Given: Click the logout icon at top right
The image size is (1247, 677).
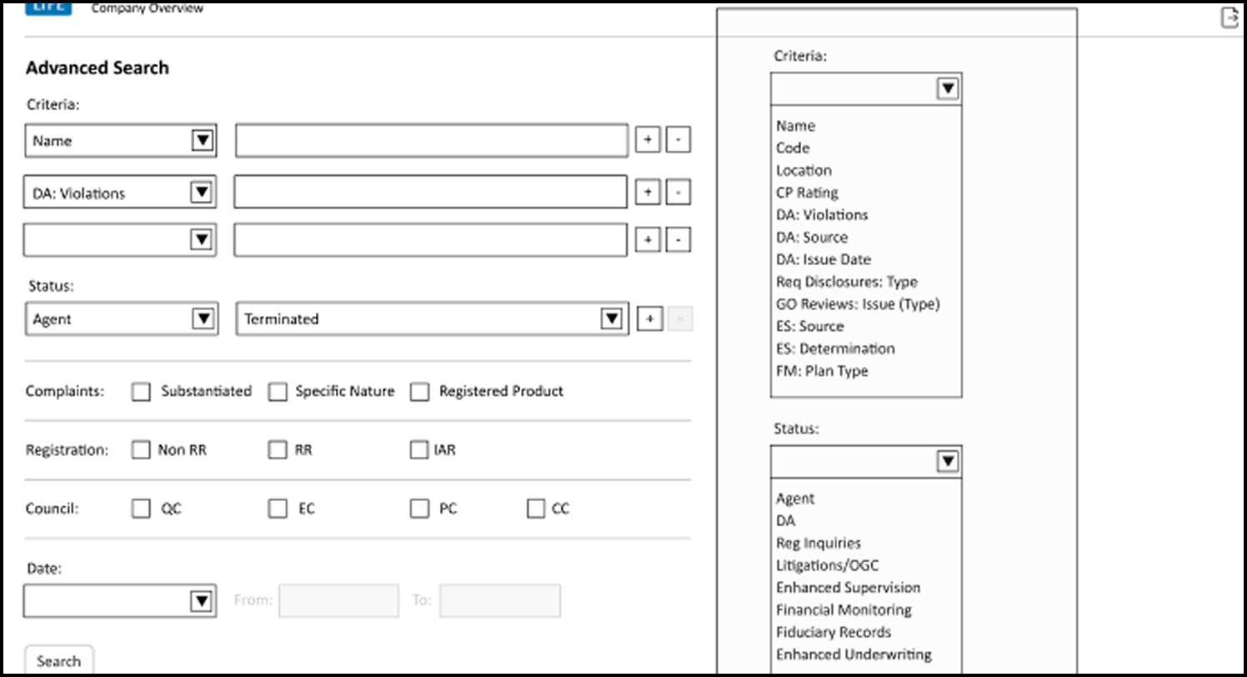Looking at the screenshot, I should tap(1229, 18).
